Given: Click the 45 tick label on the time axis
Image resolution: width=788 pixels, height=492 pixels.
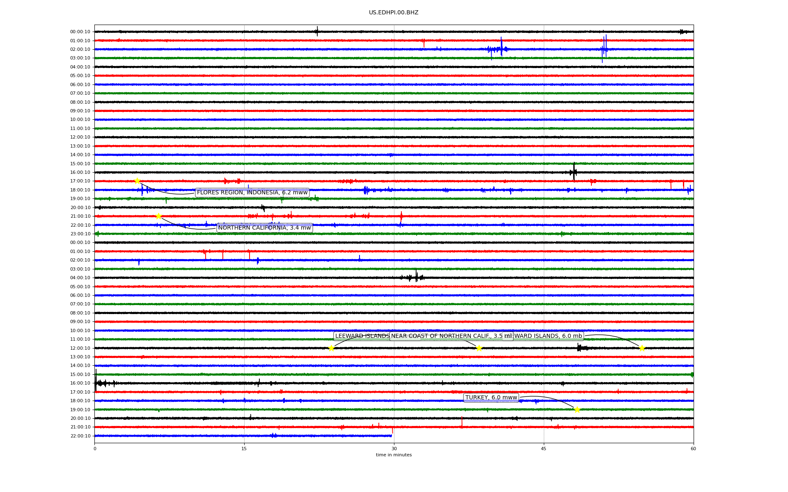Looking at the screenshot, I should pos(544,449).
